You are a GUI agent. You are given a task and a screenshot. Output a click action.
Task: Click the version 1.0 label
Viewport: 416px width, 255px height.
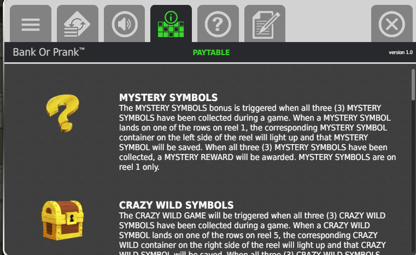pyautogui.click(x=401, y=52)
